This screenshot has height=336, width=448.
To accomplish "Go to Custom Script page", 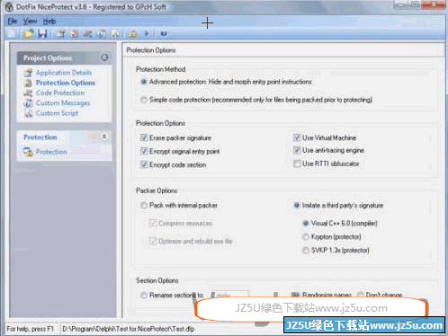I will point(57,113).
